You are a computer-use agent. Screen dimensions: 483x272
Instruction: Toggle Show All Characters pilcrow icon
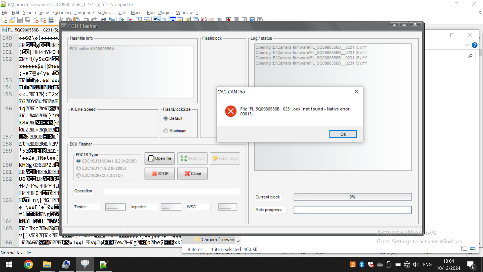[164, 20]
